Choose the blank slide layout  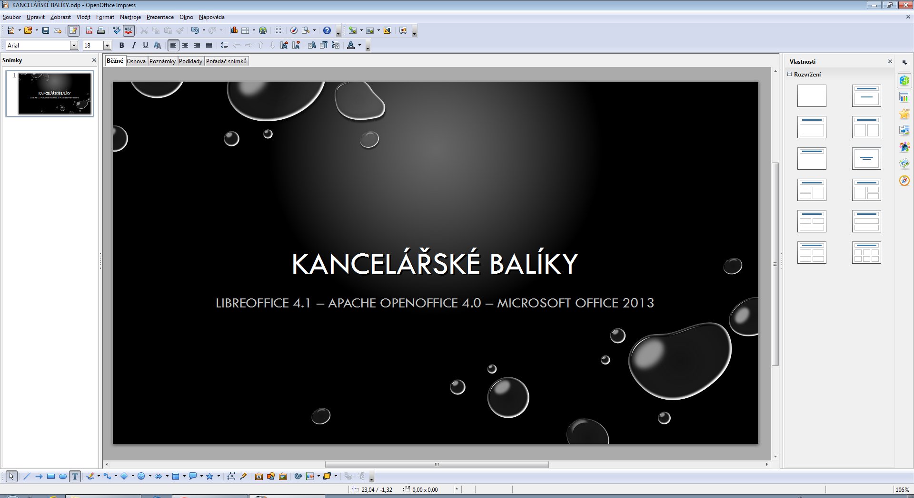tap(812, 96)
